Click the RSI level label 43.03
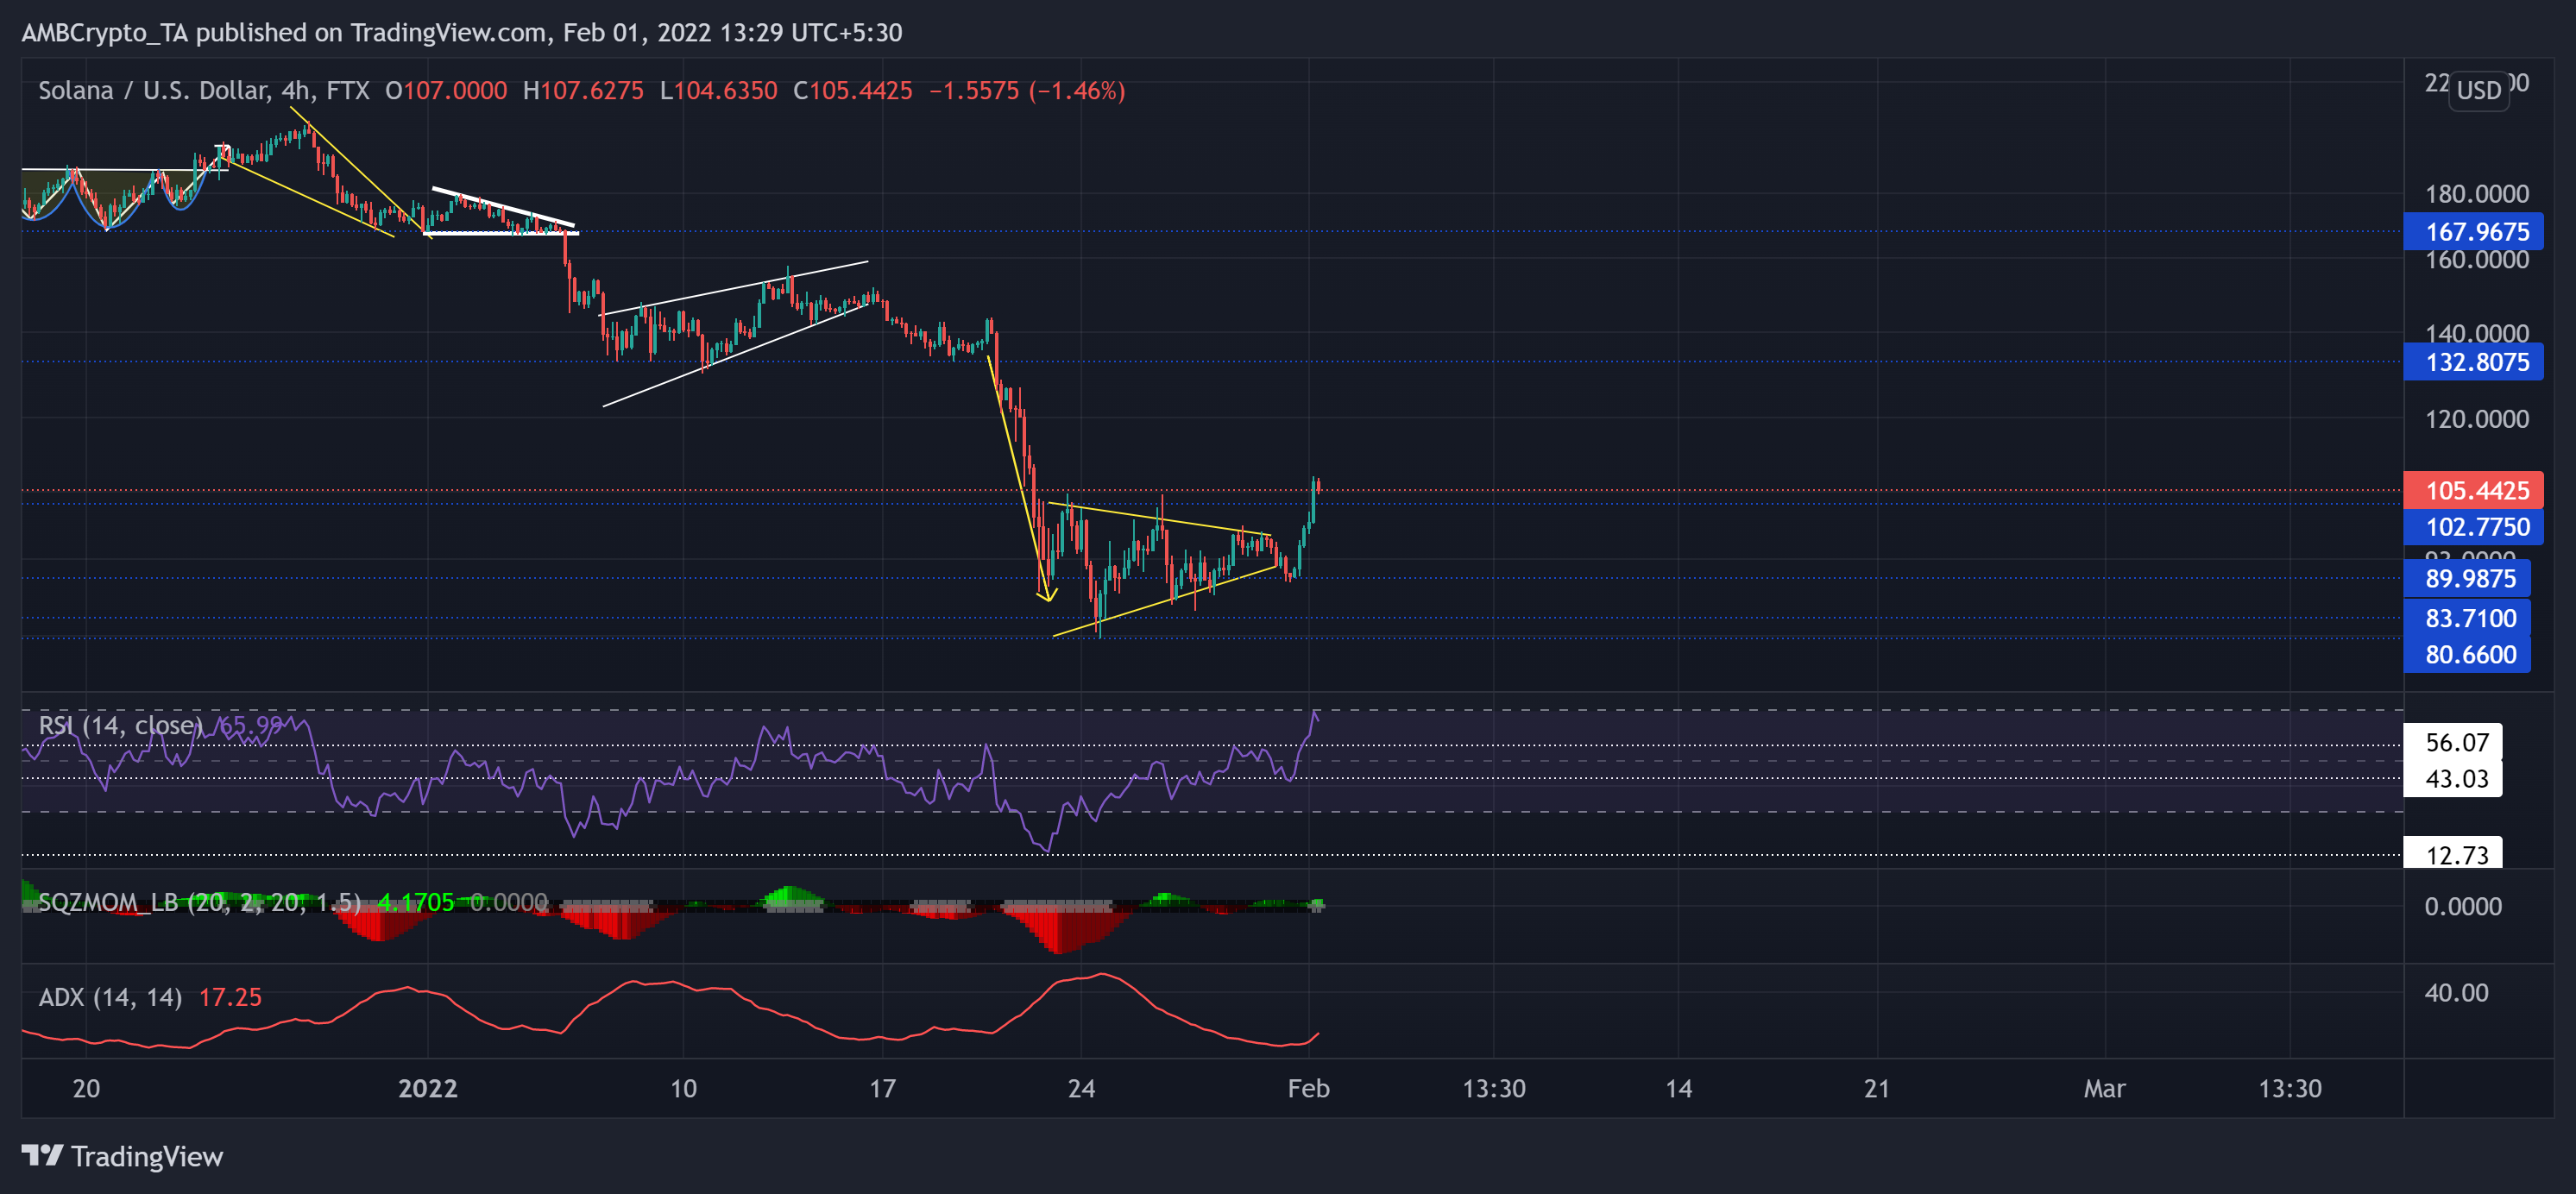 pos(2452,778)
